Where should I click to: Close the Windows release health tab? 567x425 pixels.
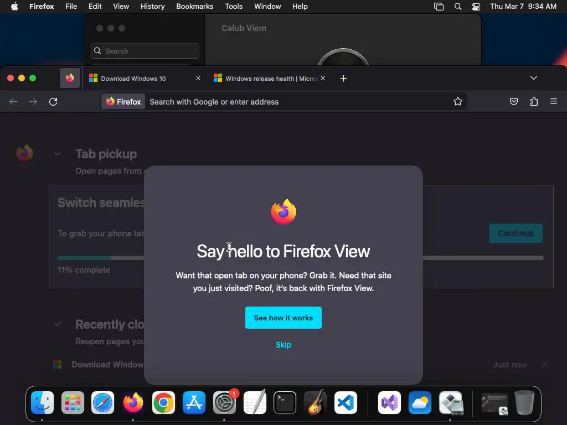pos(323,78)
